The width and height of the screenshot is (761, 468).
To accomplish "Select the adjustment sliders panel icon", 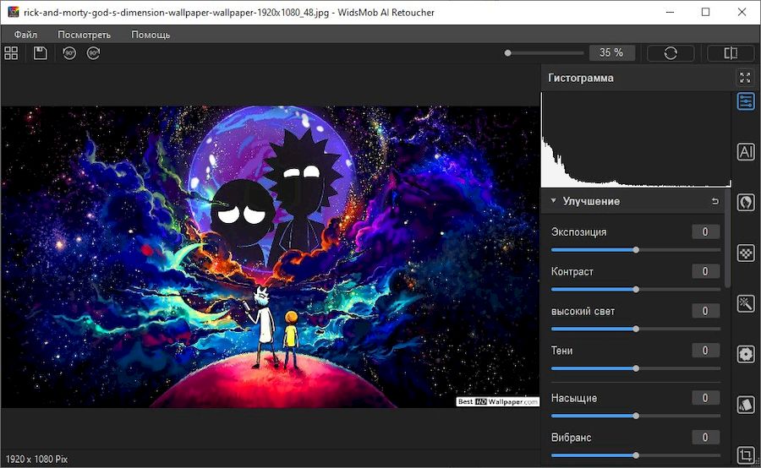I will 746,102.
